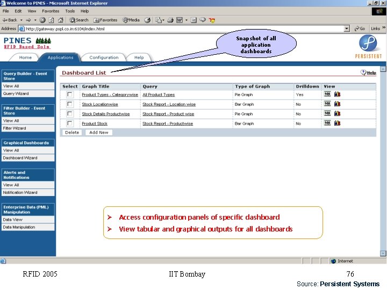Viewport: 387px width, 290px height.
Task: Select checkbox for Product Types - Categorywise
Action: point(70,95)
